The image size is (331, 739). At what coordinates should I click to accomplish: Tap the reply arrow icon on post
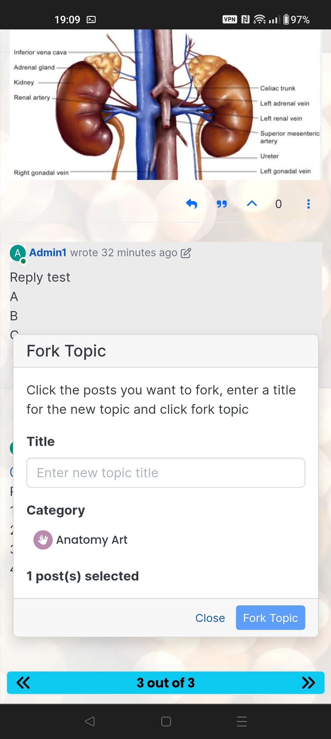pyautogui.click(x=192, y=204)
